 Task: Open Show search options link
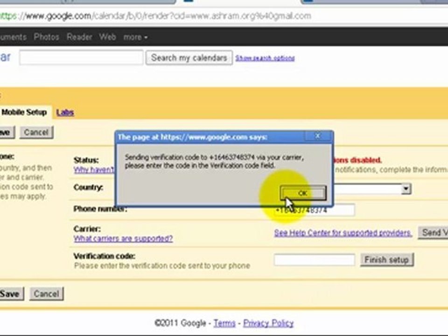[265, 58]
